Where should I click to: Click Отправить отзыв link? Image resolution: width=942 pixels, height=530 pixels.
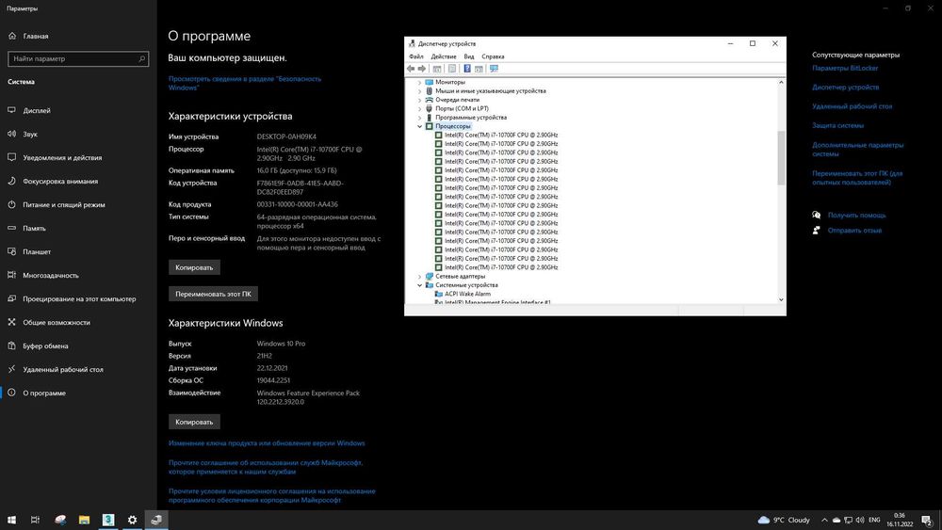(x=854, y=230)
